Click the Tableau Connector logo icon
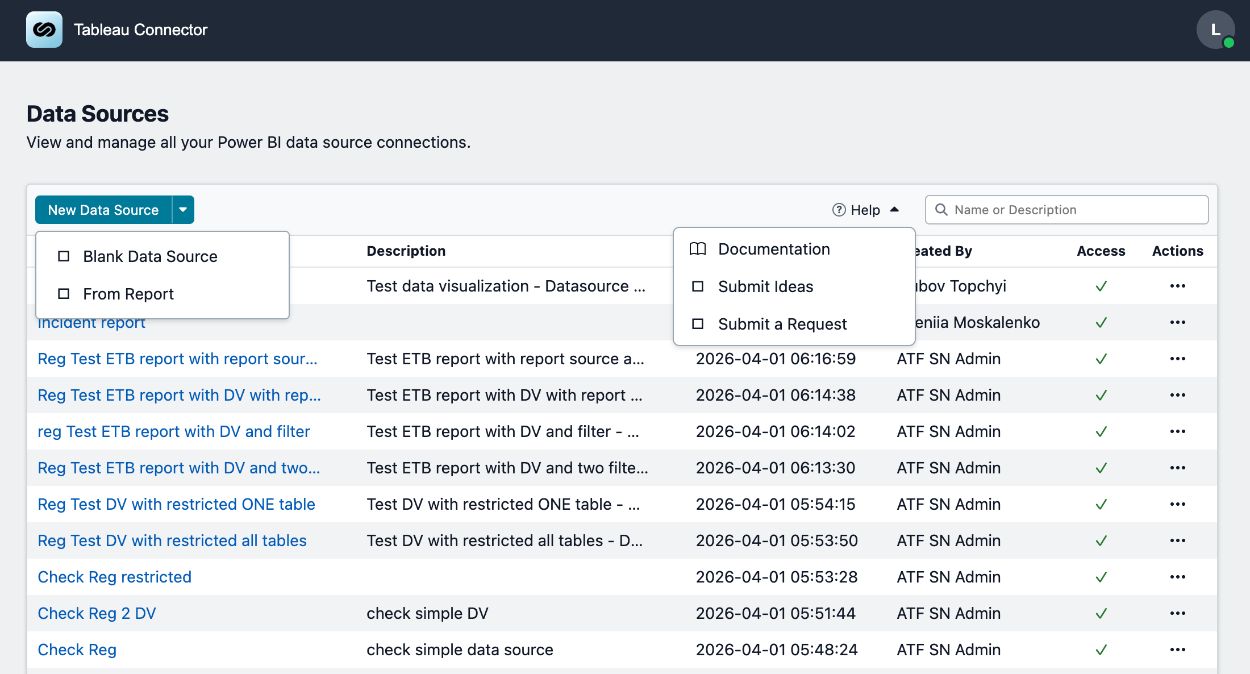Screen dimensions: 1250x674 pyautogui.click(x=44, y=30)
